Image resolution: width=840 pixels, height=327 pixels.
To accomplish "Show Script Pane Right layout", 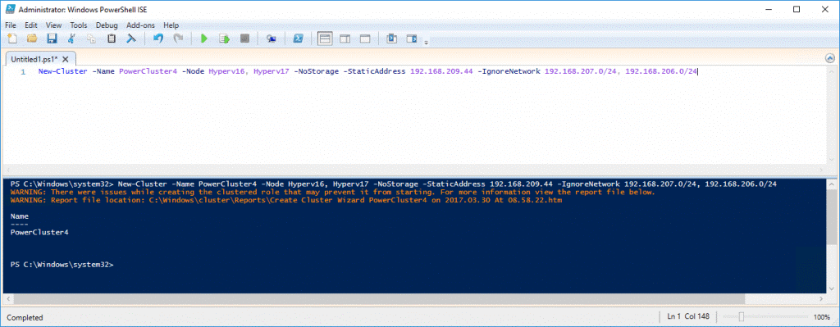I will (x=345, y=39).
